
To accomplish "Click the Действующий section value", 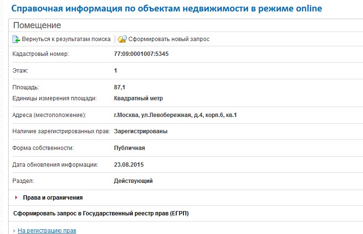I will point(133,181).
